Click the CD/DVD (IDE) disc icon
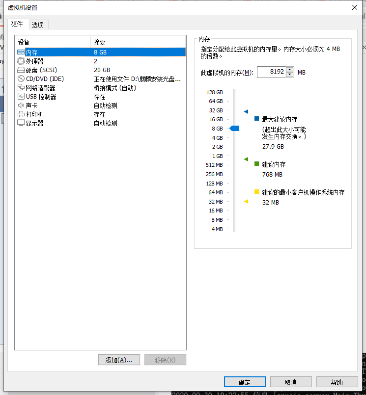This screenshot has height=395, width=366. (21, 79)
